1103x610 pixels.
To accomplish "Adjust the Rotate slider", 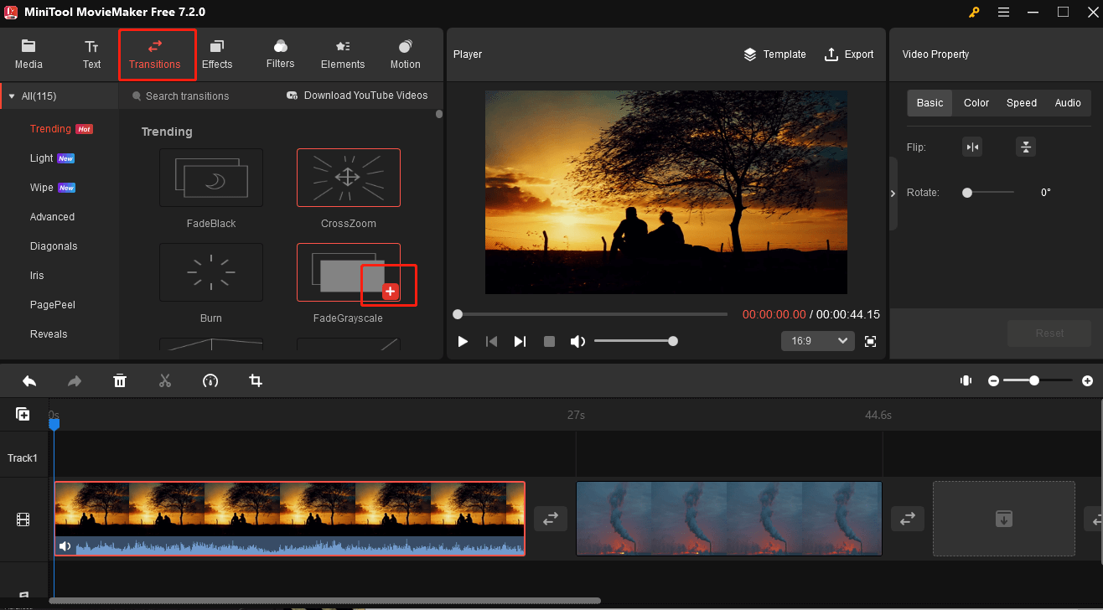I will (988, 193).
